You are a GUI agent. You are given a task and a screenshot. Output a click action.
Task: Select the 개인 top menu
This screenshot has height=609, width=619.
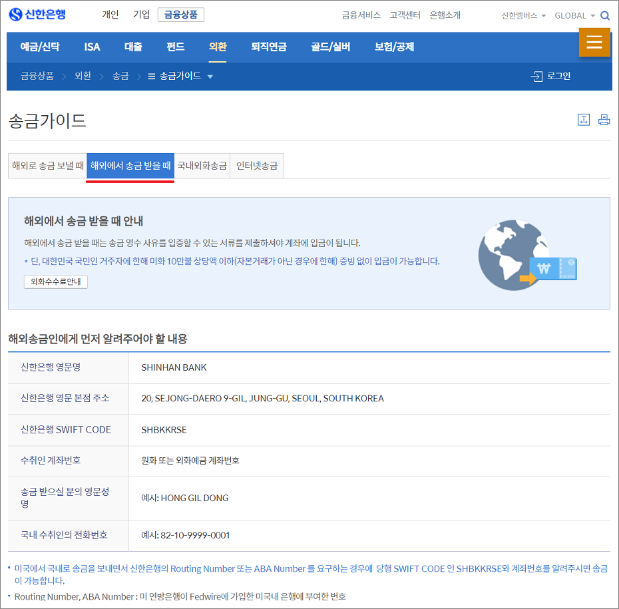[110, 15]
